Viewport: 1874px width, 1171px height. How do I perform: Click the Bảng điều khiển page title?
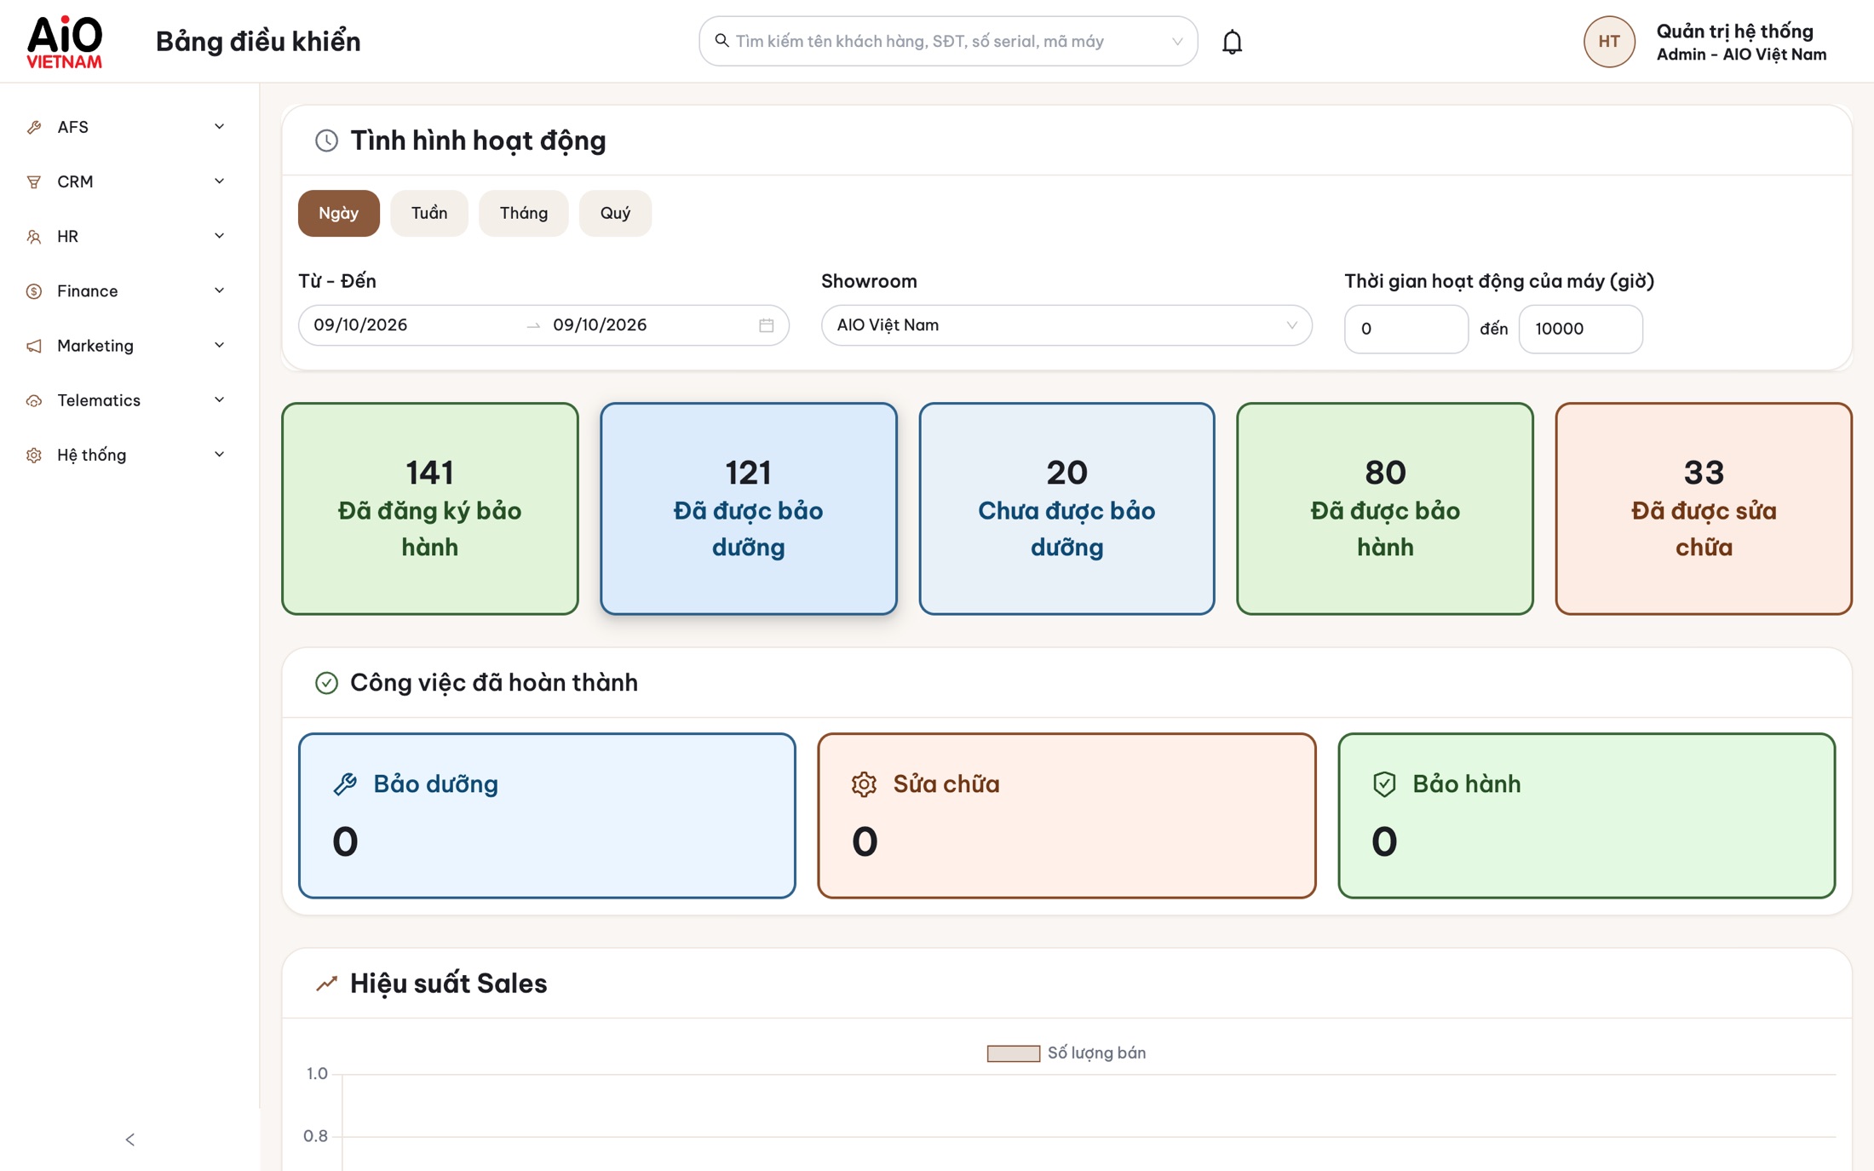click(x=258, y=42)
